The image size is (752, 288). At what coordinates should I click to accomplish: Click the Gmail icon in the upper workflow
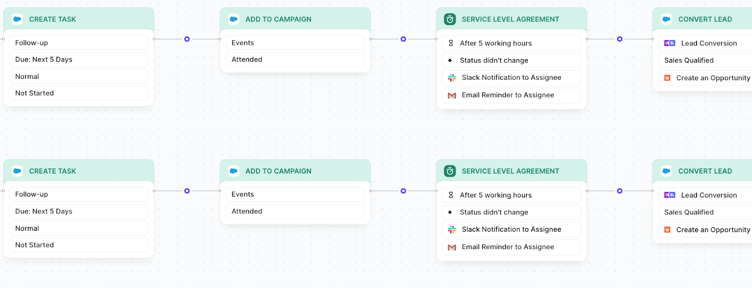(452, 95)
